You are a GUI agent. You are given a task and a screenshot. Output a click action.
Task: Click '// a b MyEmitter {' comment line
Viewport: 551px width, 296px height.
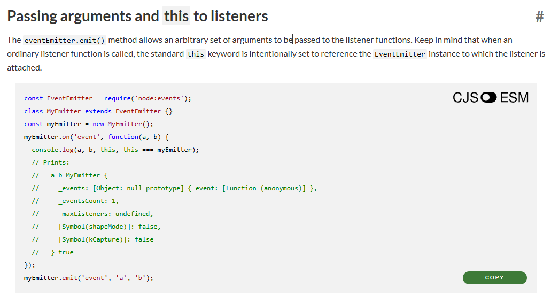tap(69, 175)
